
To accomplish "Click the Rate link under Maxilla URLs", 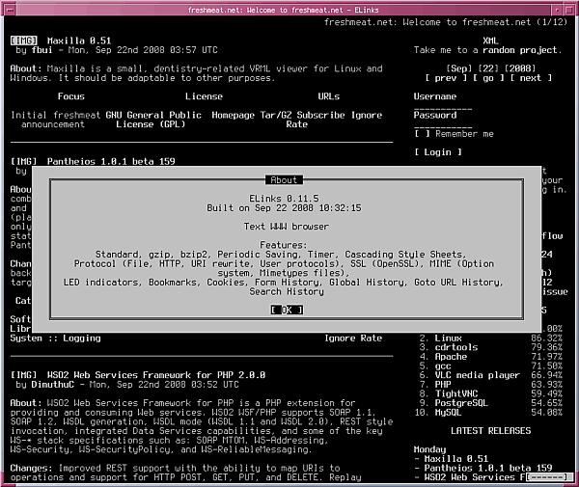I will pos(296,124).
